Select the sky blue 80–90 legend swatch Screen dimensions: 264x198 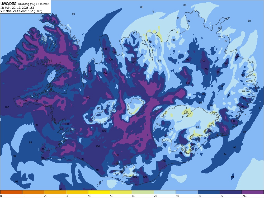pos(187,192)
